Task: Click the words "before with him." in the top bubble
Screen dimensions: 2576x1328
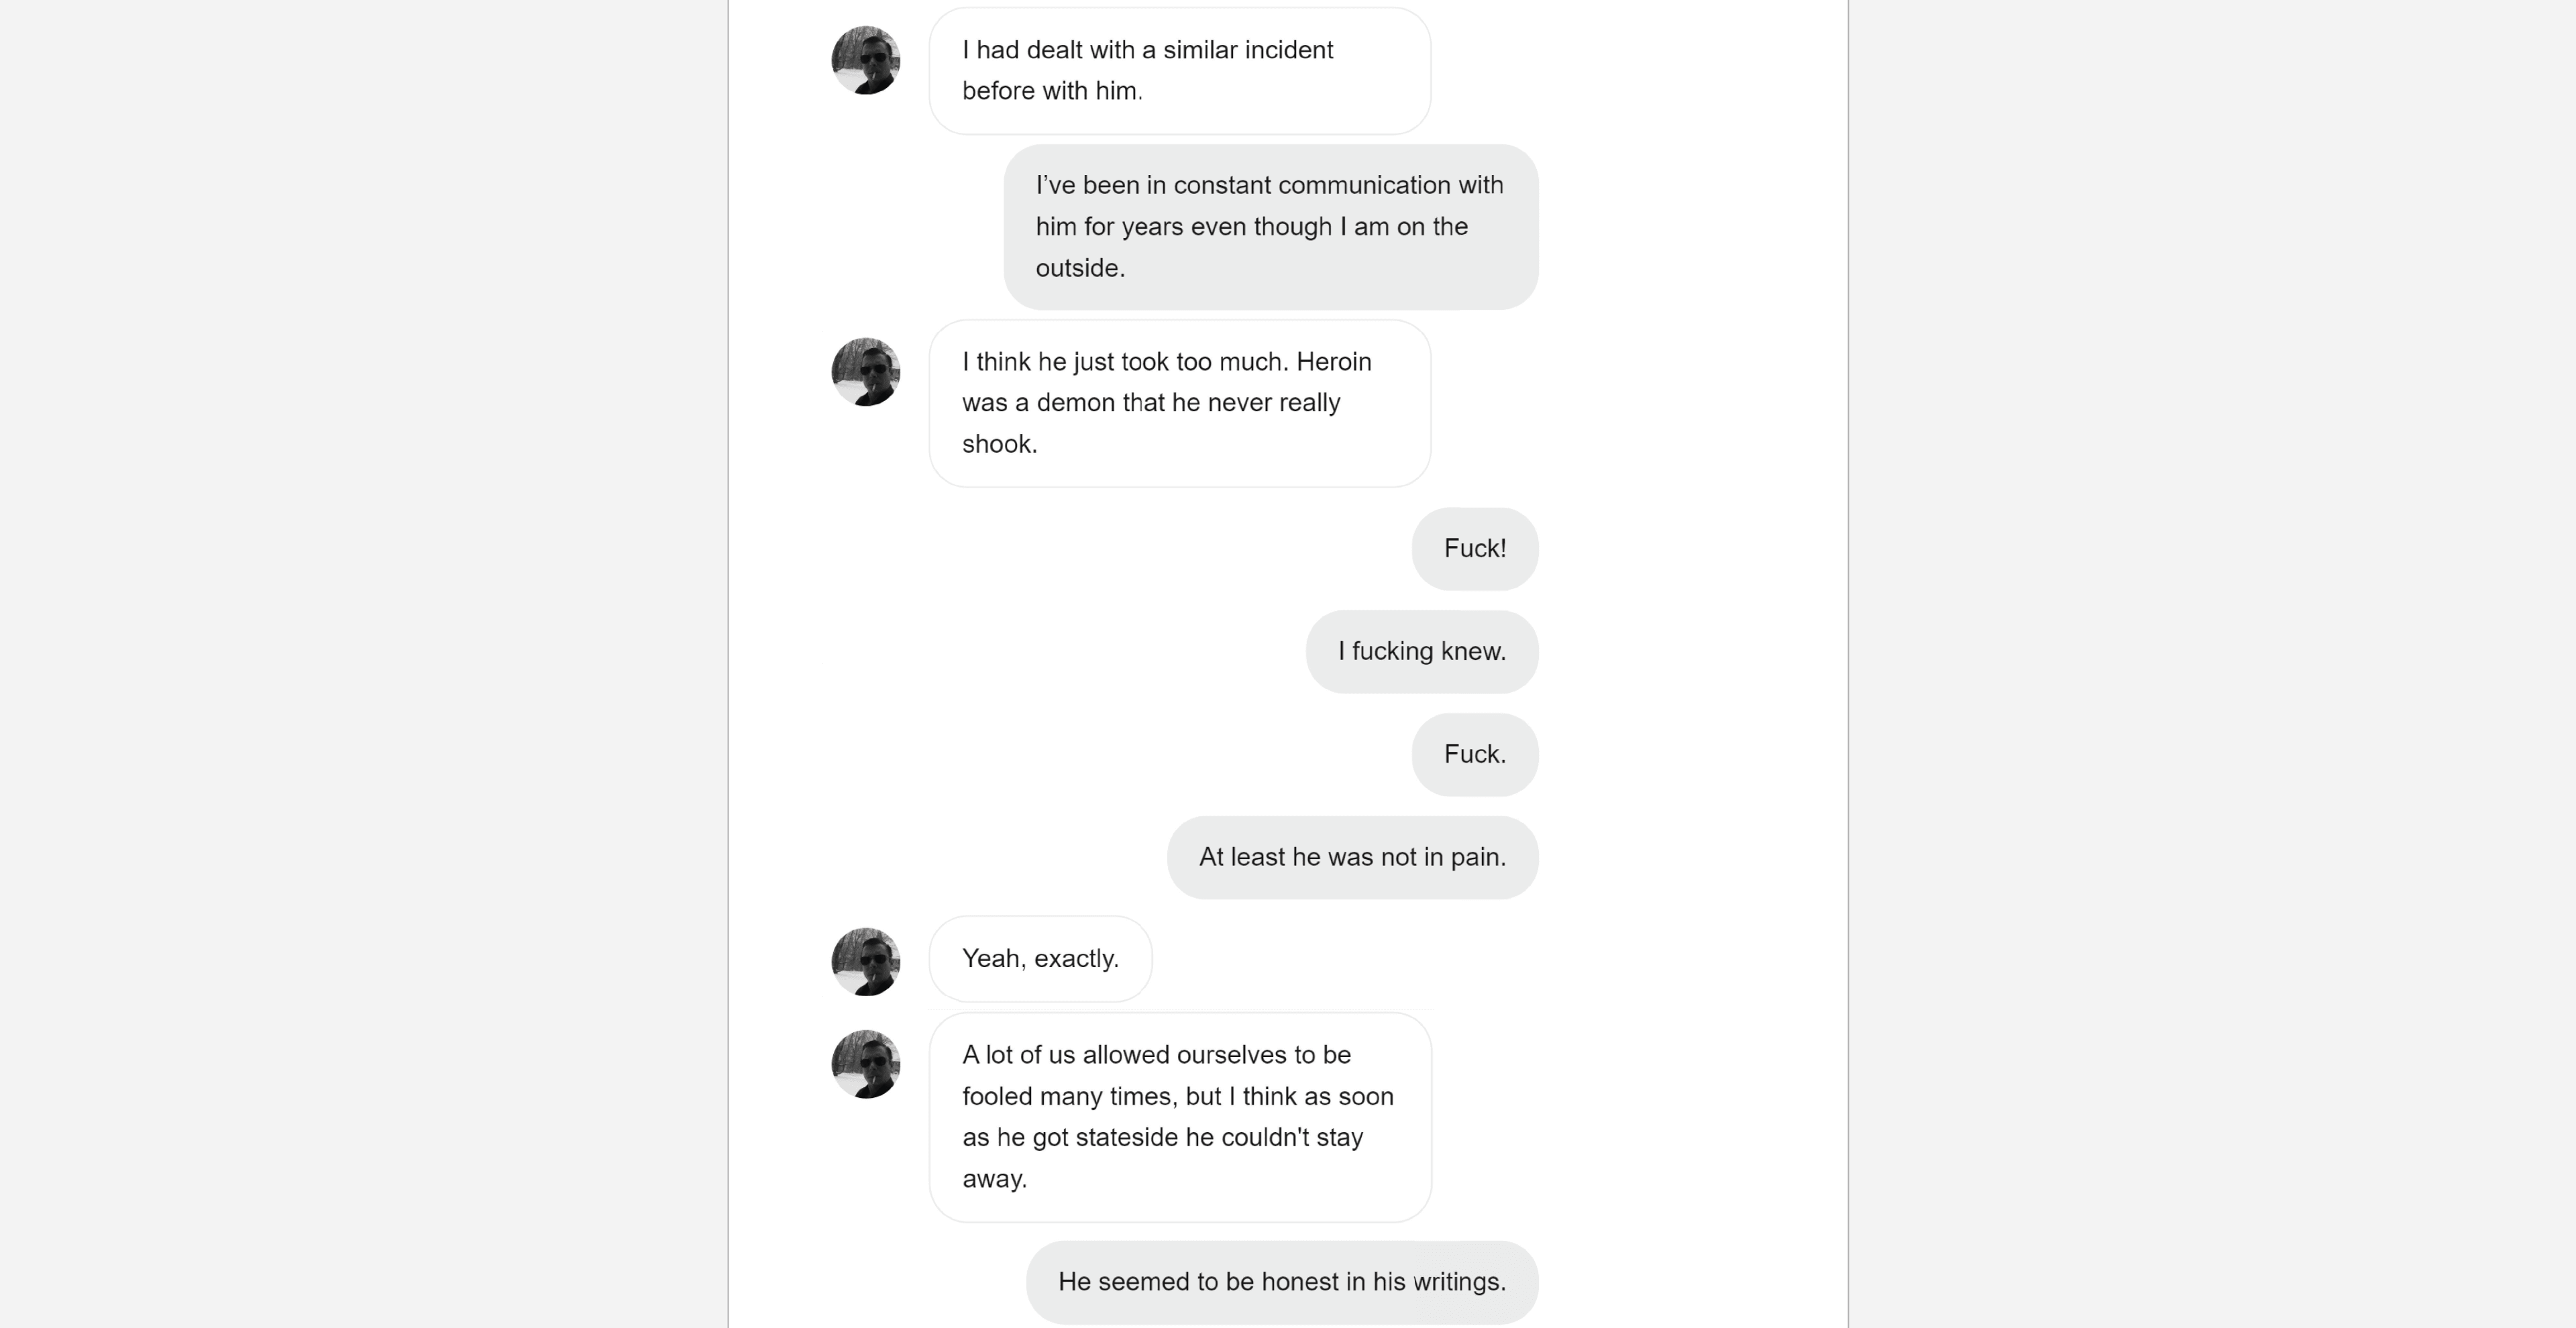Action: pos(1052,91)
